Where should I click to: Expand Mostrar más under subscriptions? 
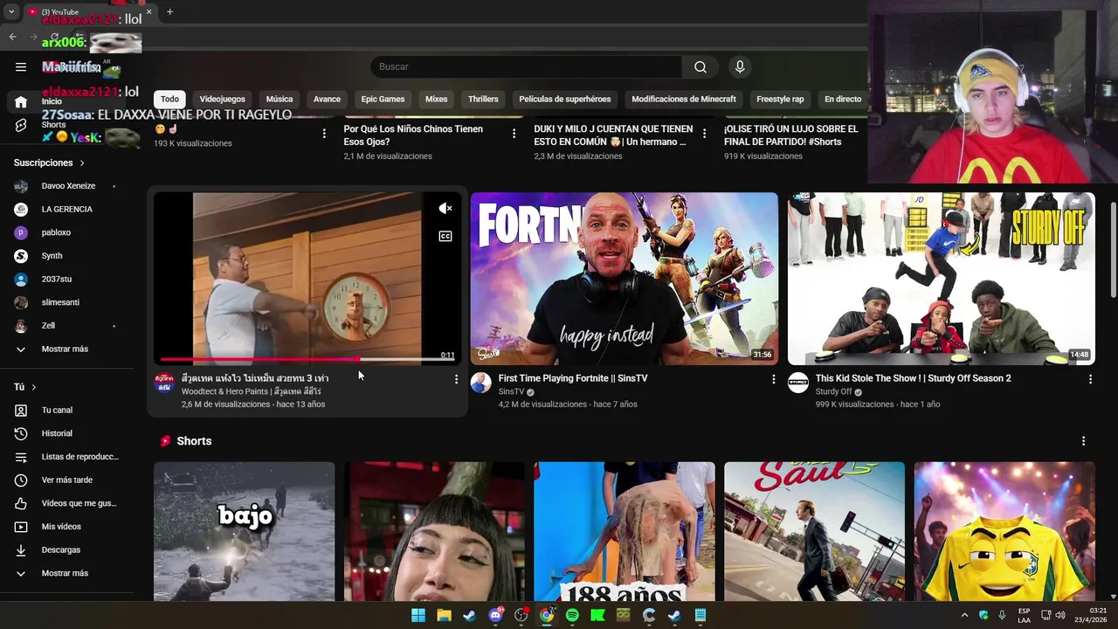coord(66,349)
